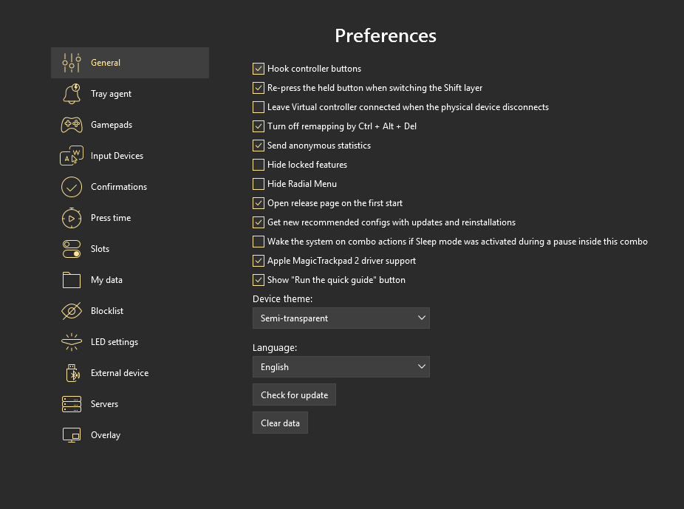Disable Send anonymous statistics
Image resolution: width=684 pixels, height=509 pixels.
click(x=259, y=146)
